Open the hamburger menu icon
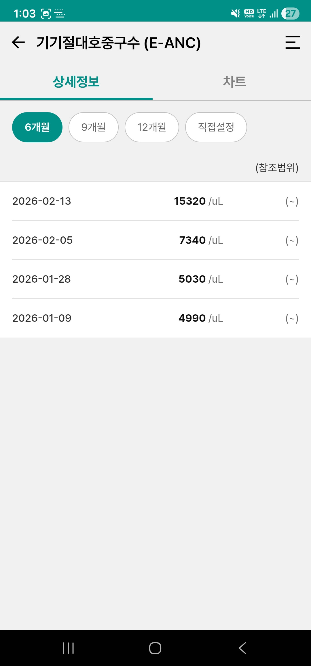Image resolution: width=311 pixels, height=666 pixels. [293, 43]
